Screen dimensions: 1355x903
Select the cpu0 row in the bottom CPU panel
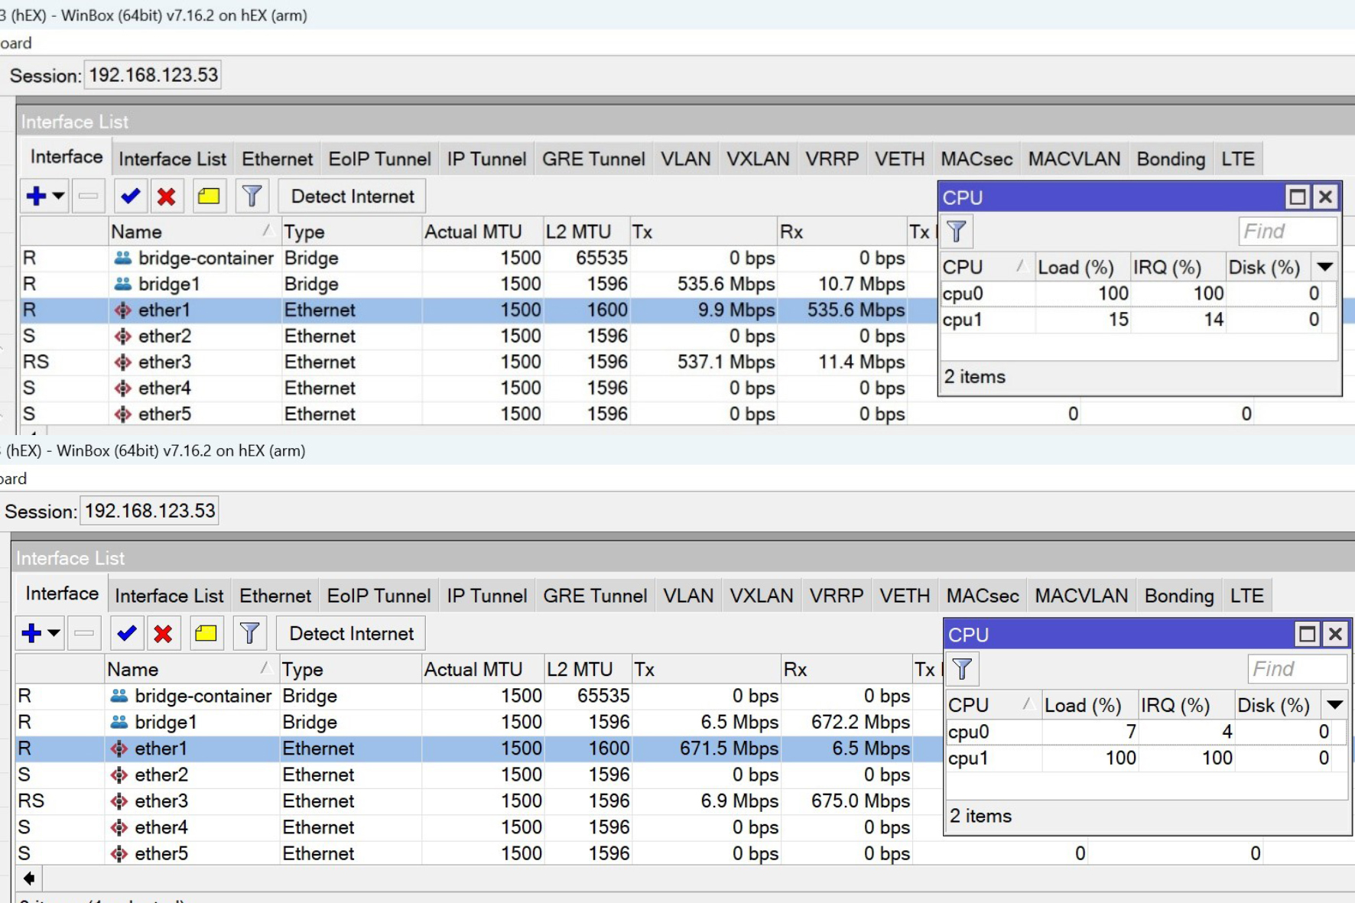click(x=1147, y=732)
